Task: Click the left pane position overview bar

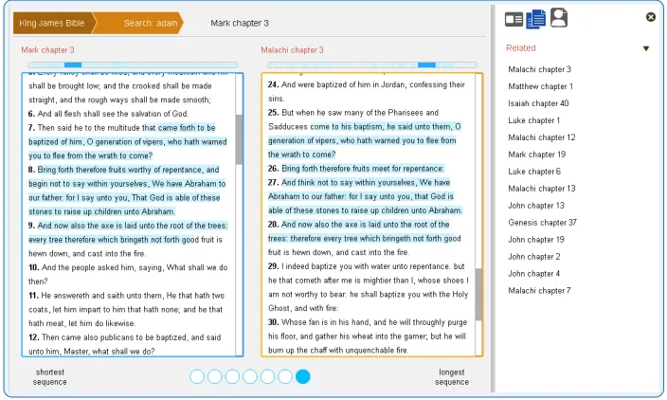Action: pyautogui.click(x=133, y=65)
